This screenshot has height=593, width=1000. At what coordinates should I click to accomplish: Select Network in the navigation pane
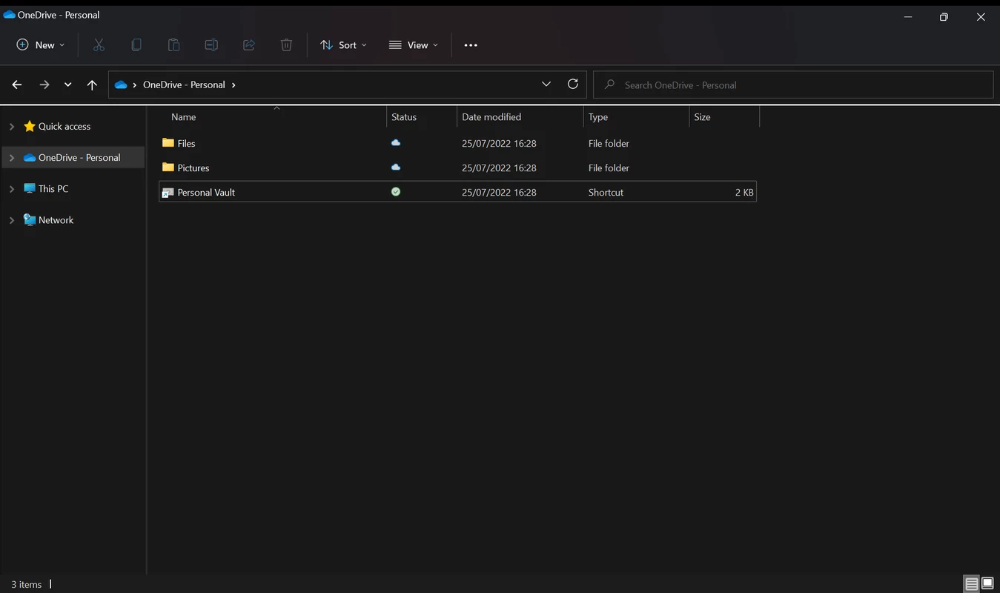pyautogui.click(x=56, y=220)
